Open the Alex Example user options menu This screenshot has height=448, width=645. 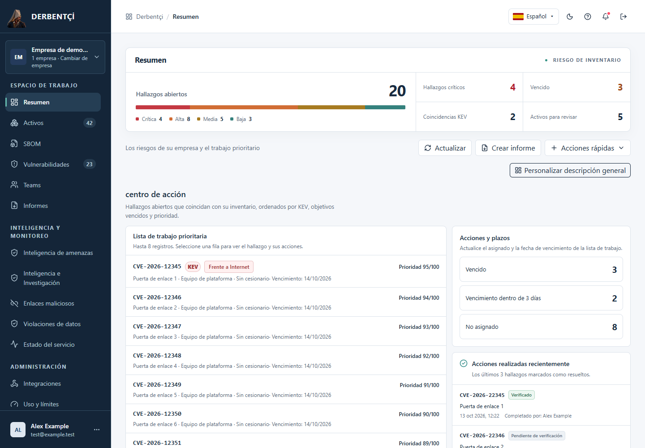[x=97, y=430]
